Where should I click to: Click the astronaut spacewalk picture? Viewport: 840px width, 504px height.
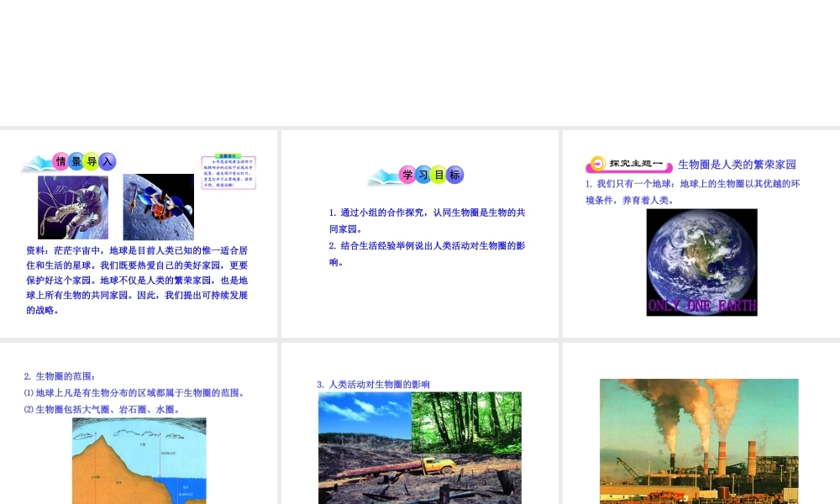73,207
